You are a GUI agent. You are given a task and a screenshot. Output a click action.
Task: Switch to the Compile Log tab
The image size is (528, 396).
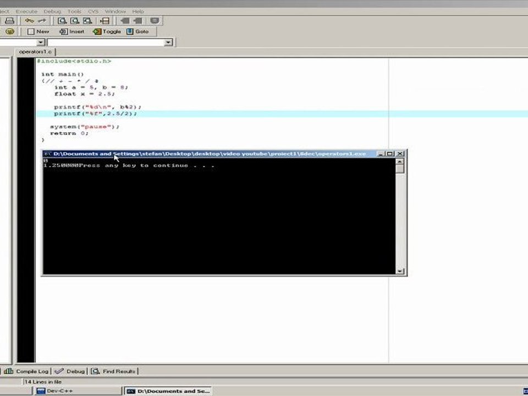(26, 371)
